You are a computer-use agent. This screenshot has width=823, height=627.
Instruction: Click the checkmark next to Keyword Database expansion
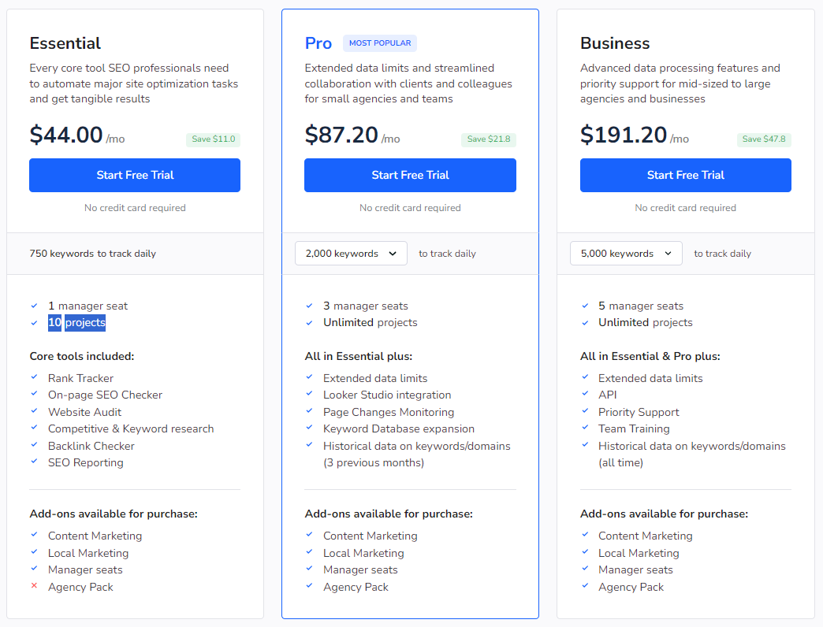pyautogui.click(x=309, y=429)
